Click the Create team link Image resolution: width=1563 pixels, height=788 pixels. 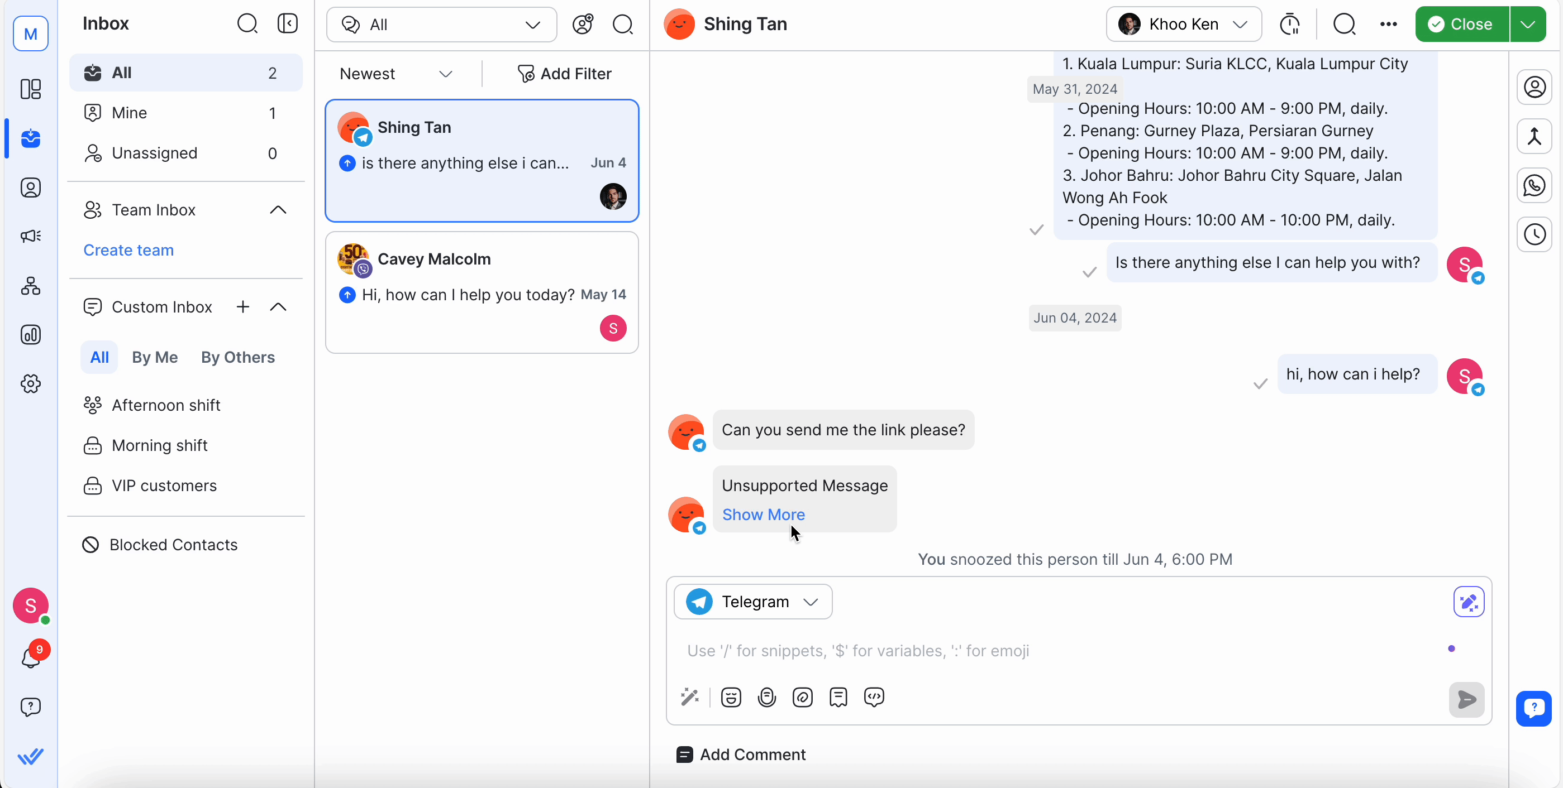[x=128, y=249]
